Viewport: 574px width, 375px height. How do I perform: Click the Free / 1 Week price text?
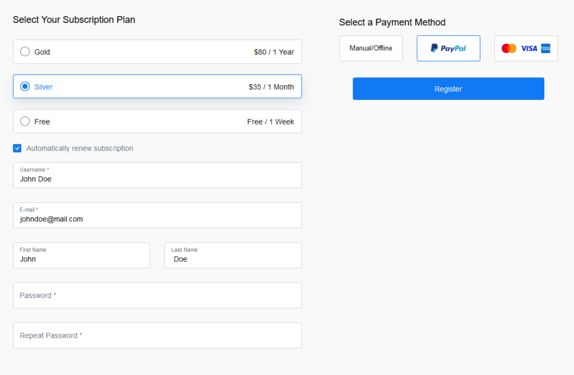[271, 122]
